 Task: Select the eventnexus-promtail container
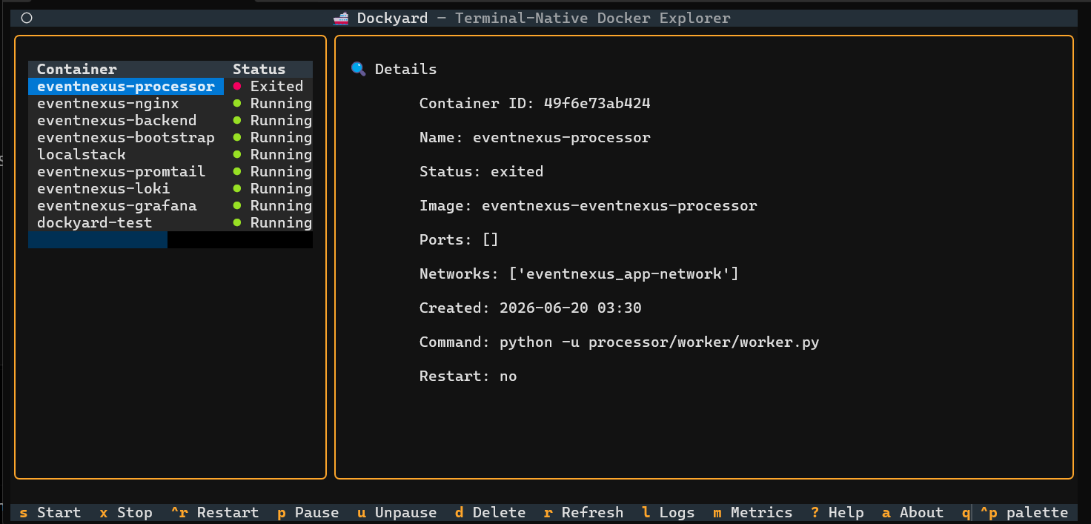170,172
